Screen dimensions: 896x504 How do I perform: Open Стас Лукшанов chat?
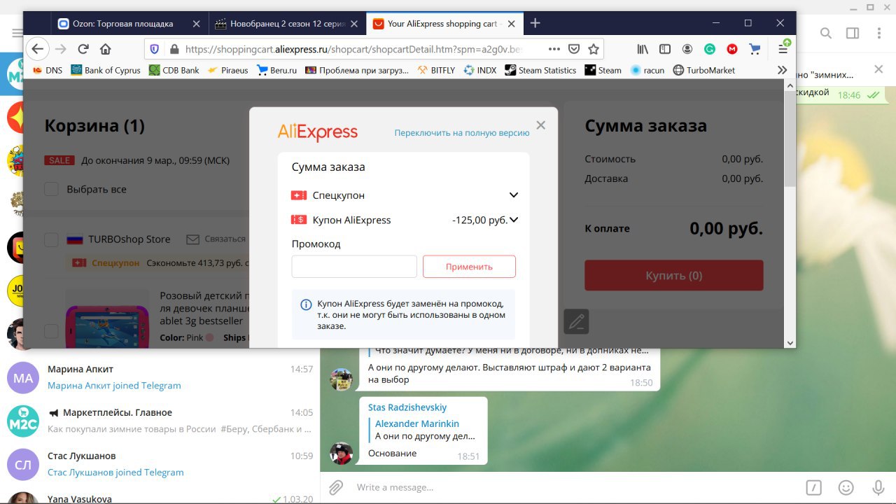click(x=160, y=464)
